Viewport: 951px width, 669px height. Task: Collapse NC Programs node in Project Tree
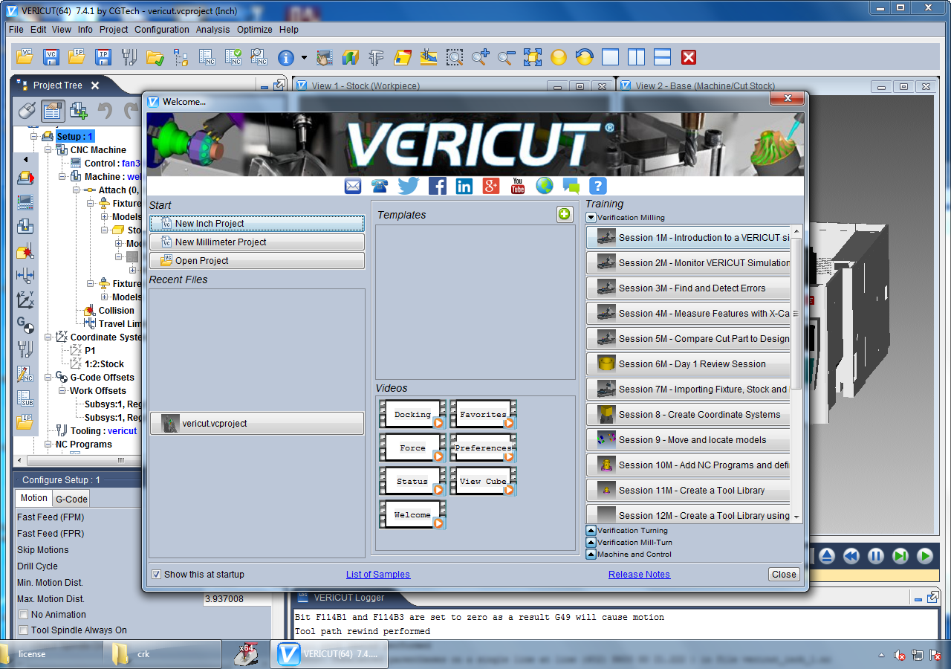(x=48, y=445)
